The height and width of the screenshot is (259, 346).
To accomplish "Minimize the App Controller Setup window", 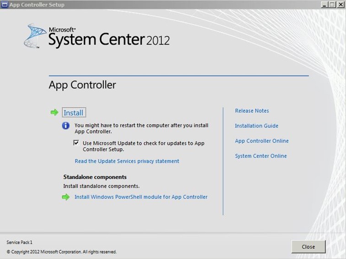I will pyautogui.click(x=324, y=5).
